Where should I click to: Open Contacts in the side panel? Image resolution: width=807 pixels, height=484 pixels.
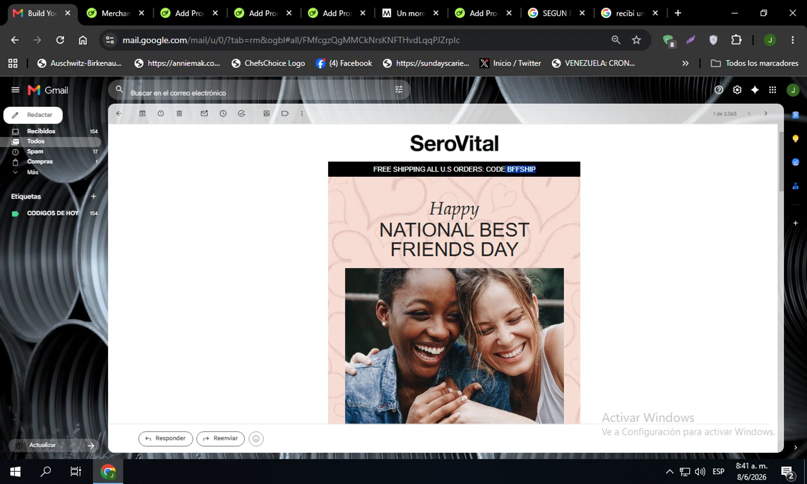tap(795, 186)
